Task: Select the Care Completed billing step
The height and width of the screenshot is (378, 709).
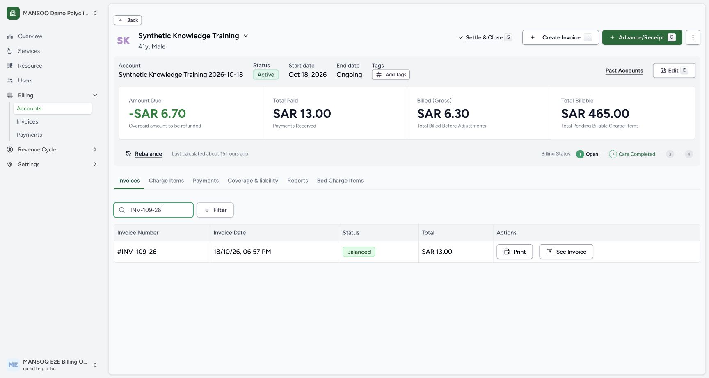Action: (x=632, y=154)
